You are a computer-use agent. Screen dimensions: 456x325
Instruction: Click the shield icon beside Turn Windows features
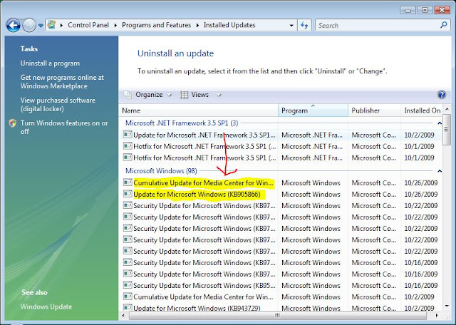click(13, 123)
